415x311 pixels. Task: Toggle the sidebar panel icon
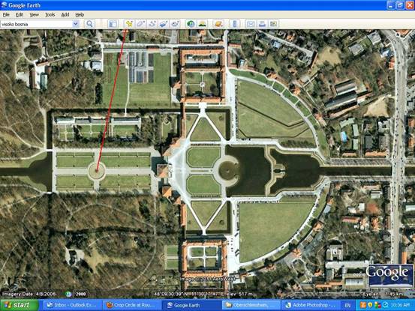(x=113, y=24)
